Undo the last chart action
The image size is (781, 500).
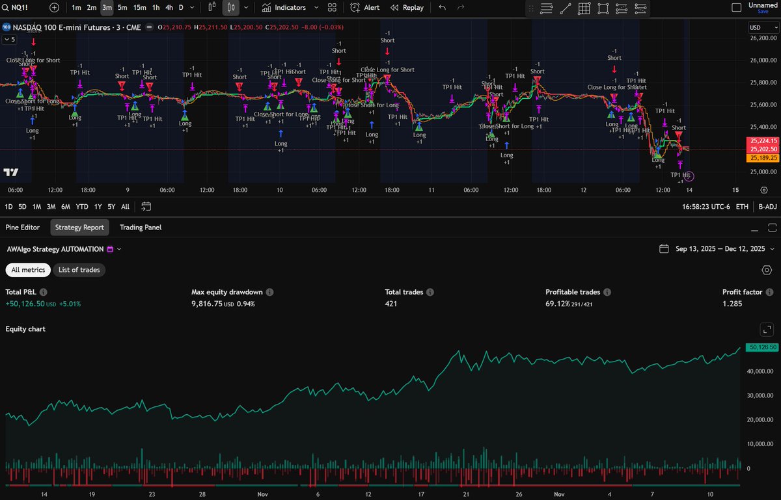click(x=442, y=8)
